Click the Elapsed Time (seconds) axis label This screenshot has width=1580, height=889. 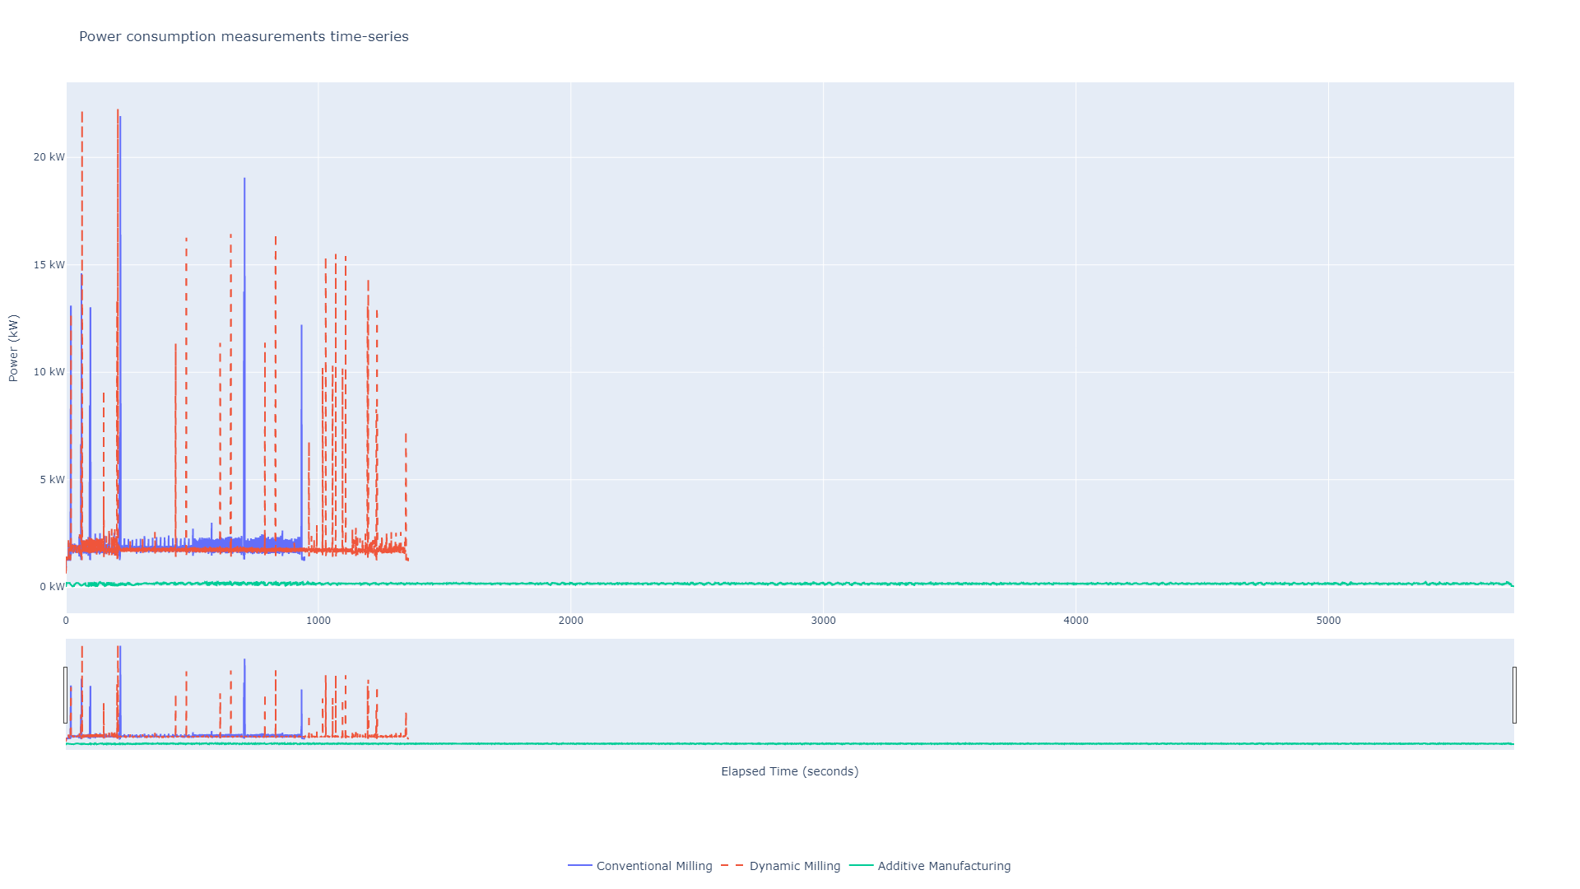click(x=788, y=771)
